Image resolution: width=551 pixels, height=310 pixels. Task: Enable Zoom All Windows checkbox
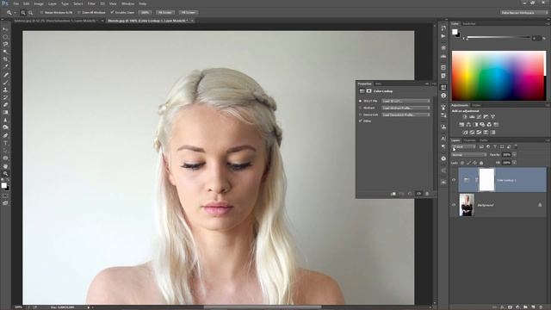[x=79, y=13]
